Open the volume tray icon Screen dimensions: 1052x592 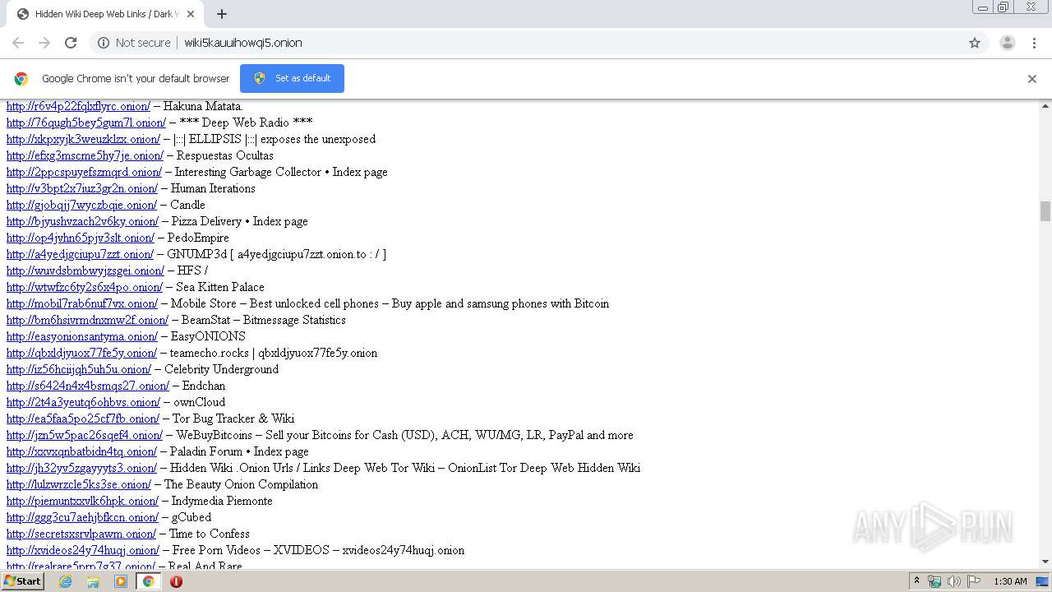pos(953,581)
